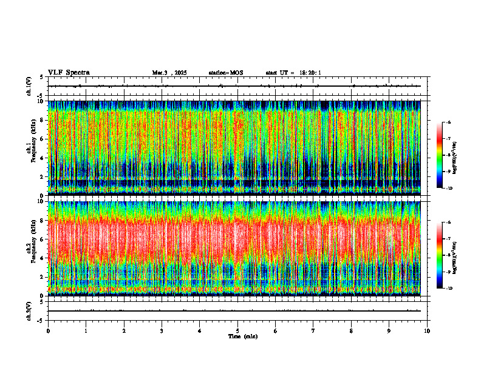
Task: Click the ch.1 spectrogram color bar
Action: click(x=440, y=155)
